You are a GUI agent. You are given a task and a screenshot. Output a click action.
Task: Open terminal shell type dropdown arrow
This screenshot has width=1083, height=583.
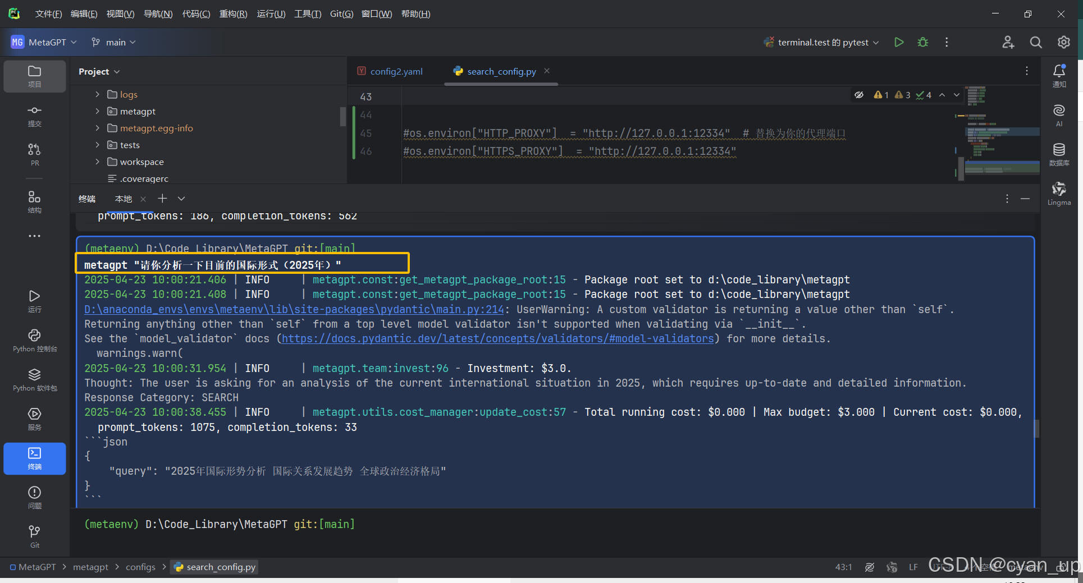[181, 198]
